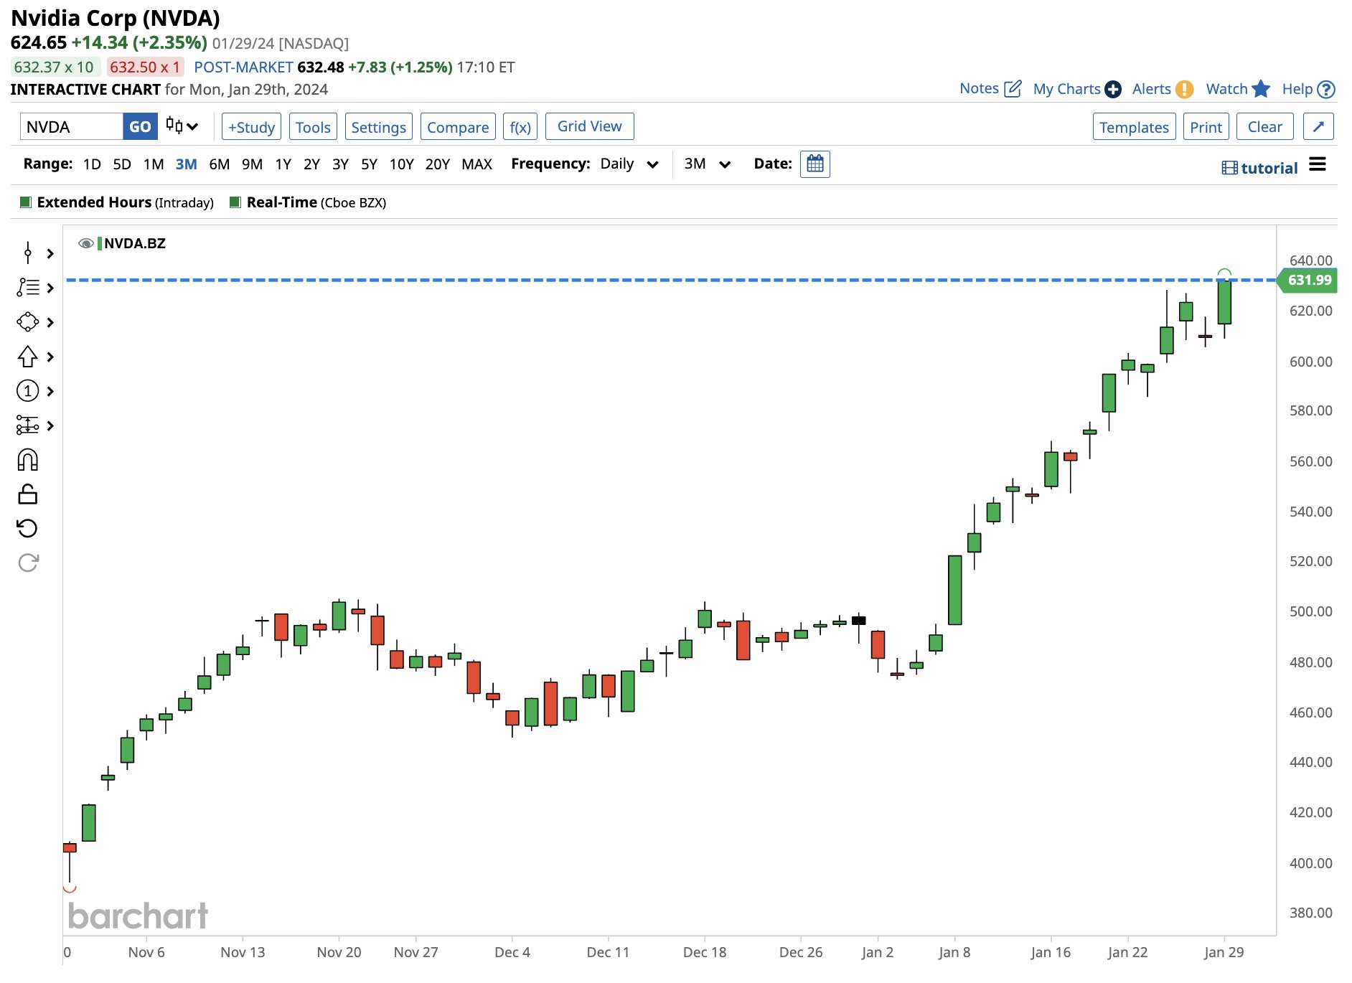Screen dimensions: 1352x983
Task: Open the Tools menu button
Action: pyautogui.click(x=313, y=127)
